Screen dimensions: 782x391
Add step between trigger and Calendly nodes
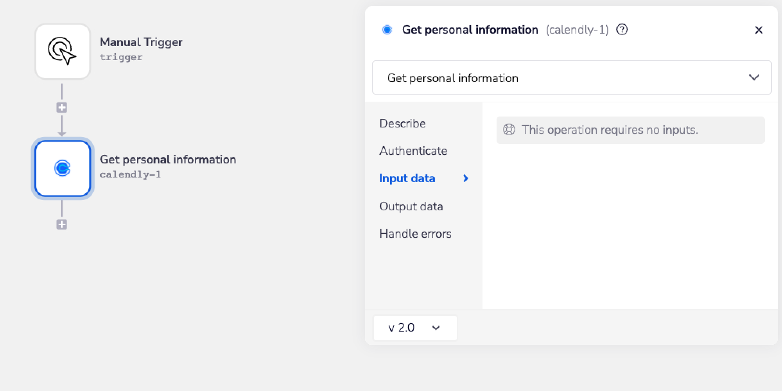(x=62, y=108)
